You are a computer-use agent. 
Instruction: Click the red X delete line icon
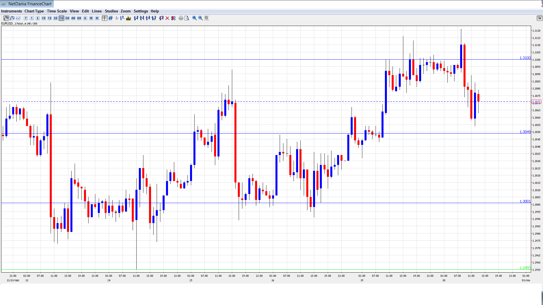click(167, 18)
